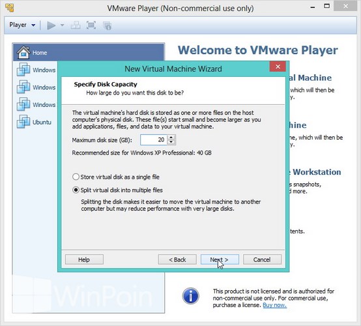Image resolution: width=361 pixels, height=326 pixels.
Task: Click the blue information icon
Action: pos(191,296)
